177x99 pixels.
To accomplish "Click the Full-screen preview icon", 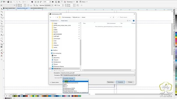I will (53, 2).
